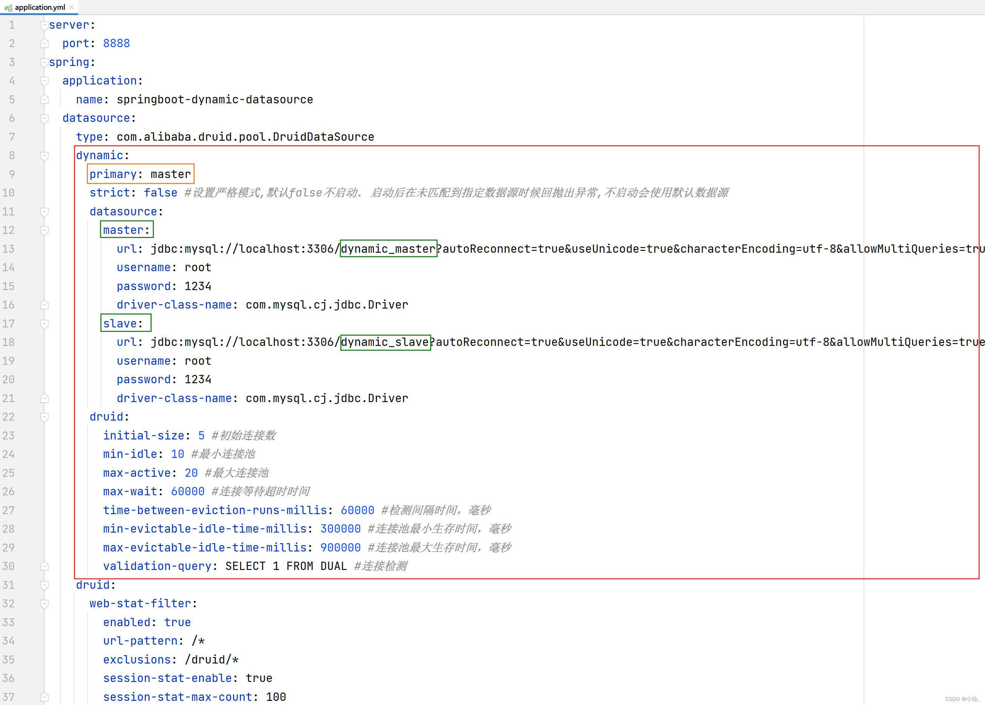Click the com.alibaba.druid.pool.DruidDataSource type value
The width and height of the screenshot is (985, 705).
point(245,137)
